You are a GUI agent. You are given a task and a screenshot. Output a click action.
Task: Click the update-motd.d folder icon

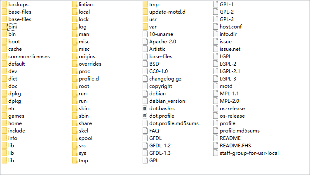[x=145, y=12]
